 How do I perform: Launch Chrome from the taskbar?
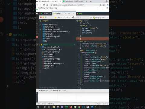point(79,107)
